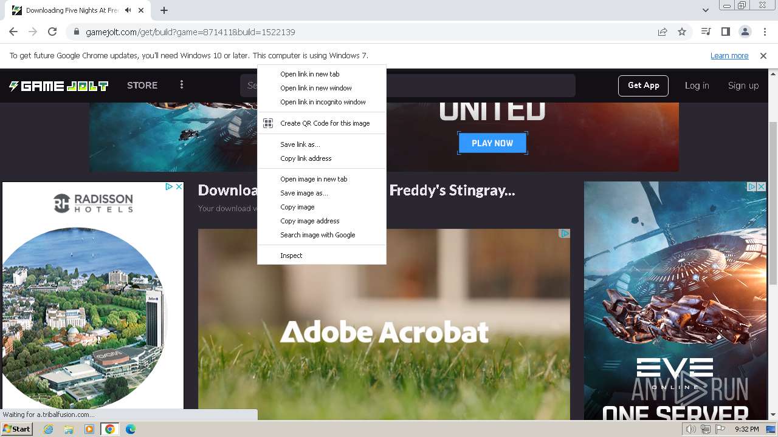
Task: Switch to Chrome in taskbar
Action: click(x=109, y=429)
